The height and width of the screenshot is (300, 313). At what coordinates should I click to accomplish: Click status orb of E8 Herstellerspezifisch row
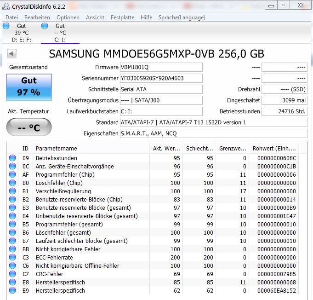pos(12,282)
